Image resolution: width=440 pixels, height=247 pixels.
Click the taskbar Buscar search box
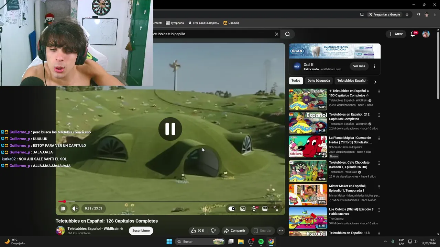point(199,242)
